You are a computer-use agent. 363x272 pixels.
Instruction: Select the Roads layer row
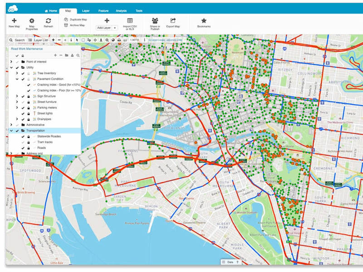coord(44,148)
